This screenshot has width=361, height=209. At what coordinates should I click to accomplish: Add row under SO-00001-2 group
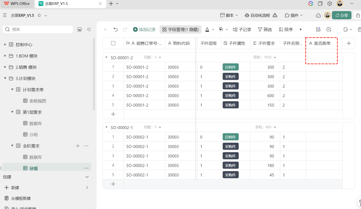click(x=113, y=114)
